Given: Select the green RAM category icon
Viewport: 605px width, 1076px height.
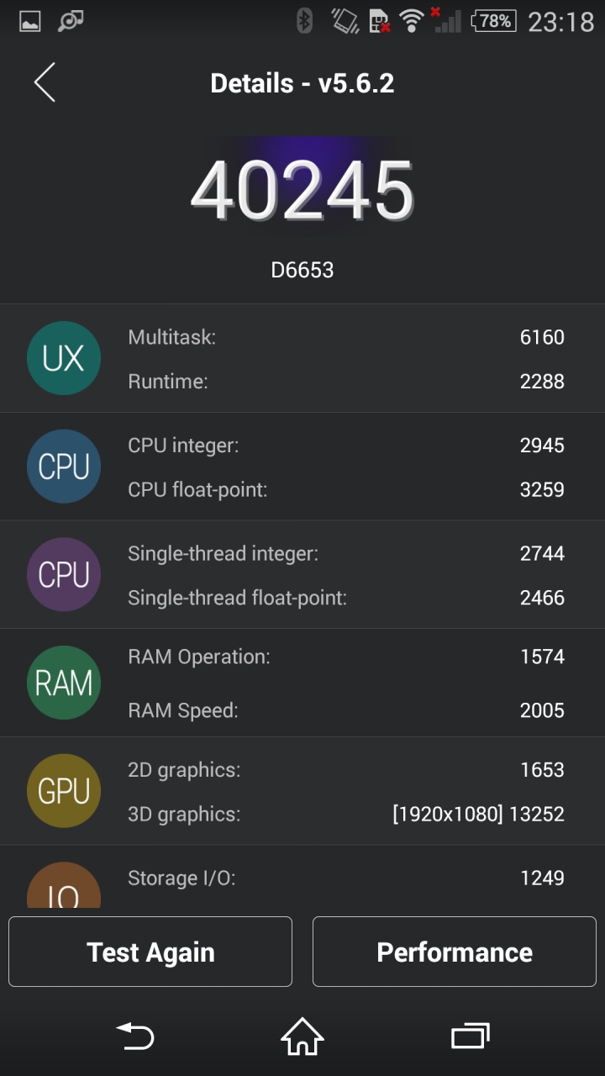Looking at the screenshot, I should [x=64, y=683].
